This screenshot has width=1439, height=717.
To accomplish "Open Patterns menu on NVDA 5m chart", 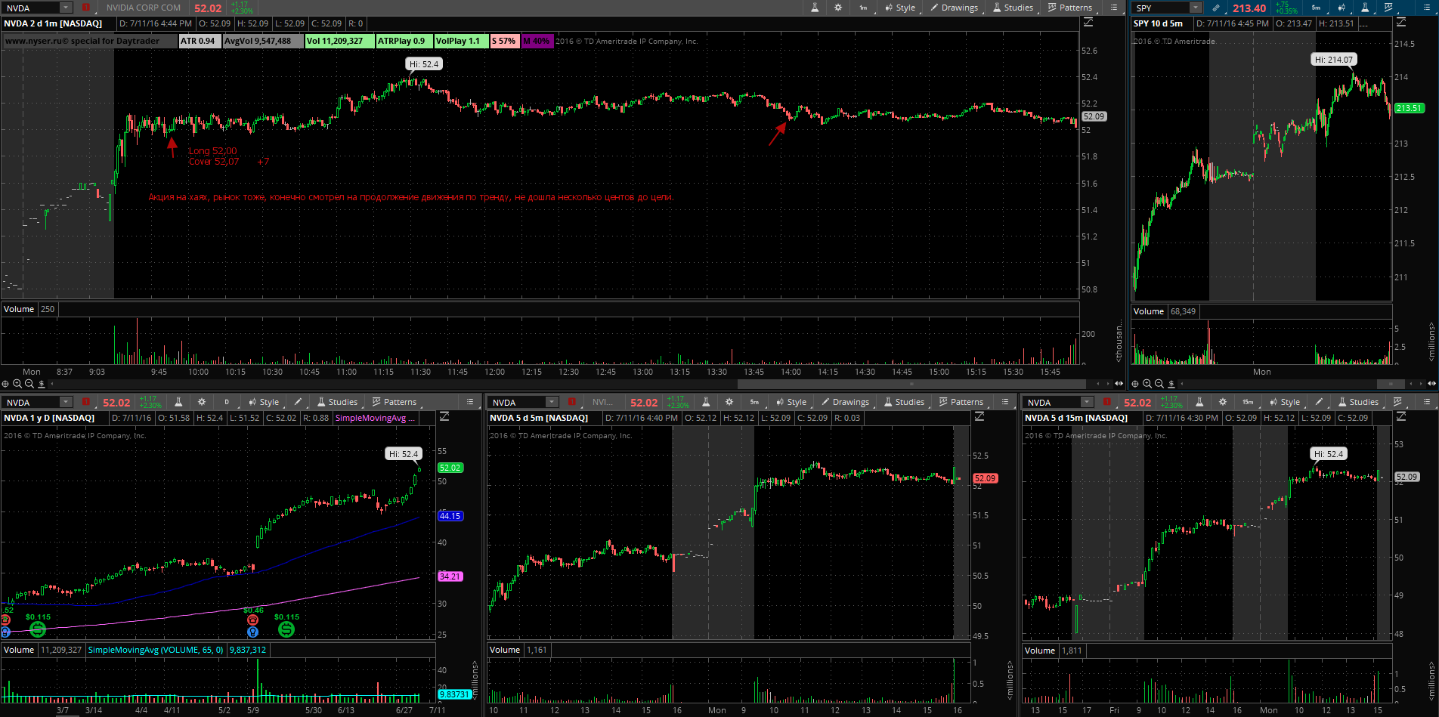I will (961, 402).
